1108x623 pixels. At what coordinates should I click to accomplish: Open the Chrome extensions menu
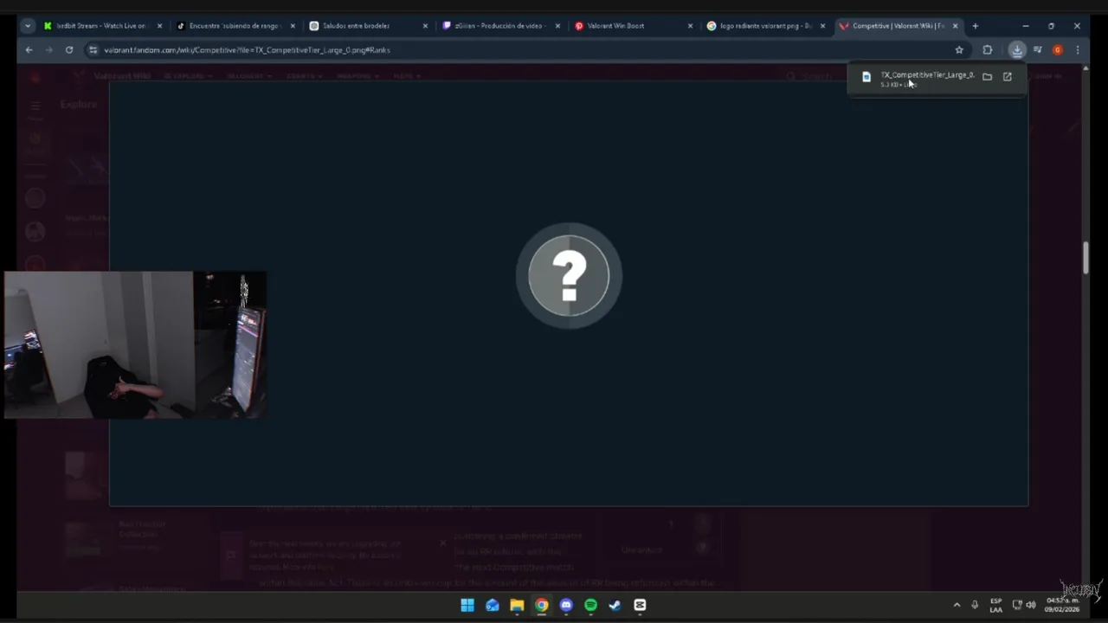988,50
